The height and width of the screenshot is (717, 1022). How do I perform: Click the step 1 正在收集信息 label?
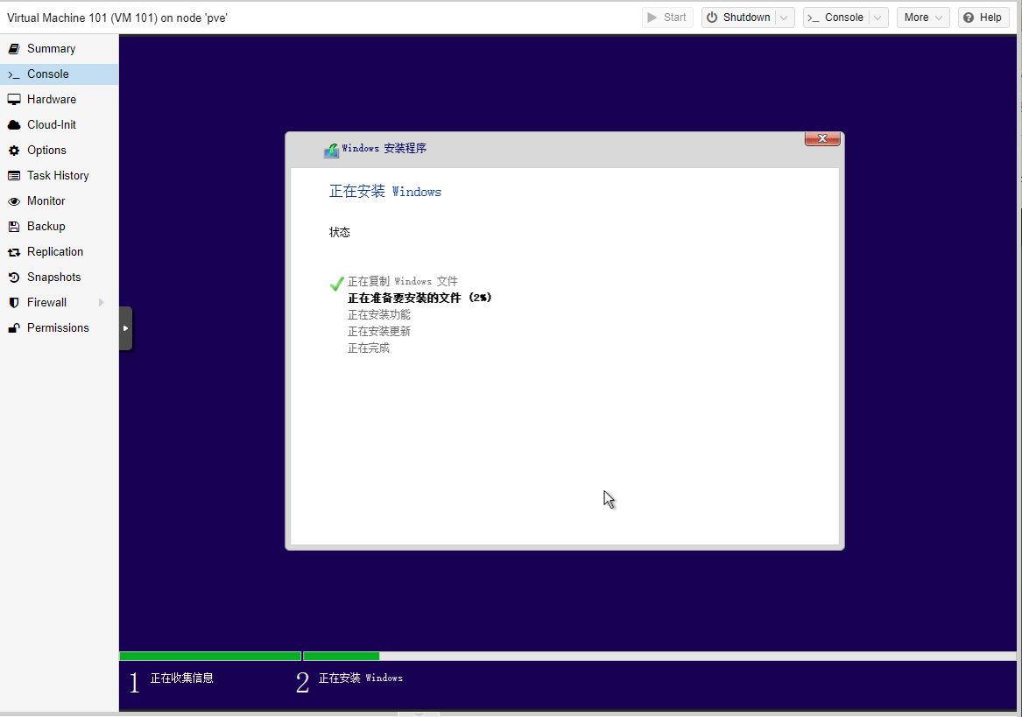click(182, 678)
